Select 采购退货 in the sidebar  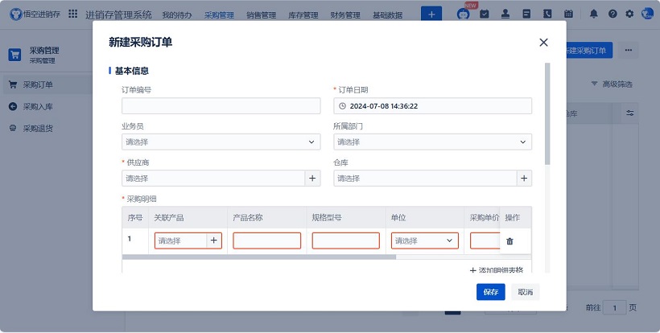38,129
